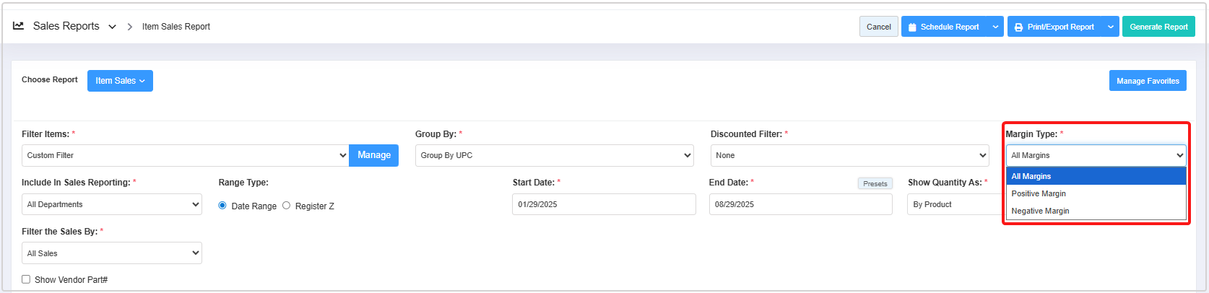
Task: Click the Manage button beside Custom Filter
Action: 373,155
